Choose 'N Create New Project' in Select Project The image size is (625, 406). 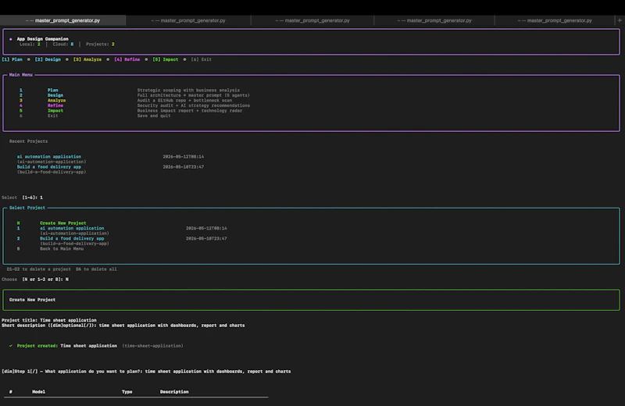pyautogui.click(x=52, y=223)
